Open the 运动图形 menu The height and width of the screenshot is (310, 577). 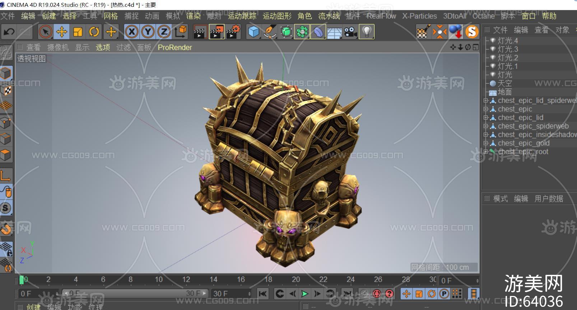point(277,16)
